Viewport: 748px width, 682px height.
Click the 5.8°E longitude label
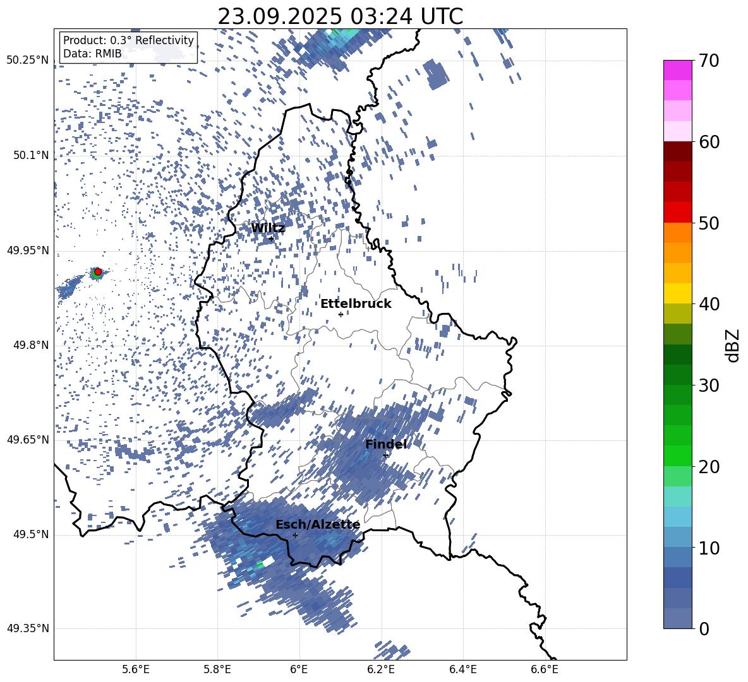pyautogui.click(x=217, y=669)
